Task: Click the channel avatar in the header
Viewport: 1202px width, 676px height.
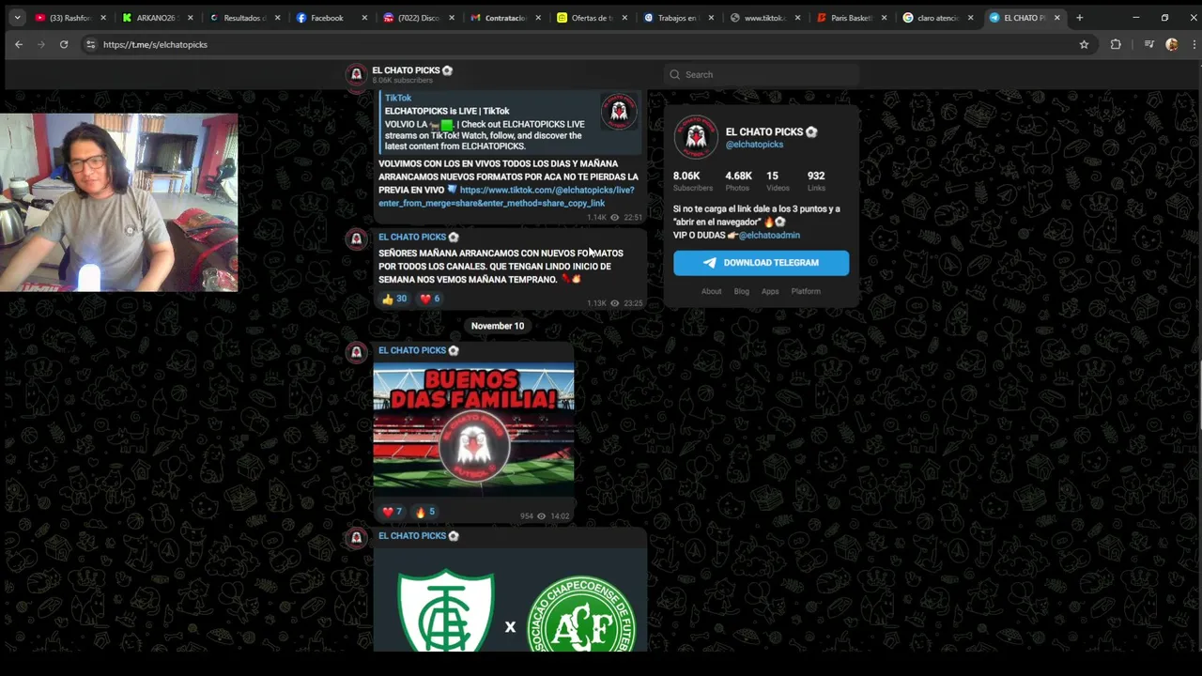Action: point(356,74)
